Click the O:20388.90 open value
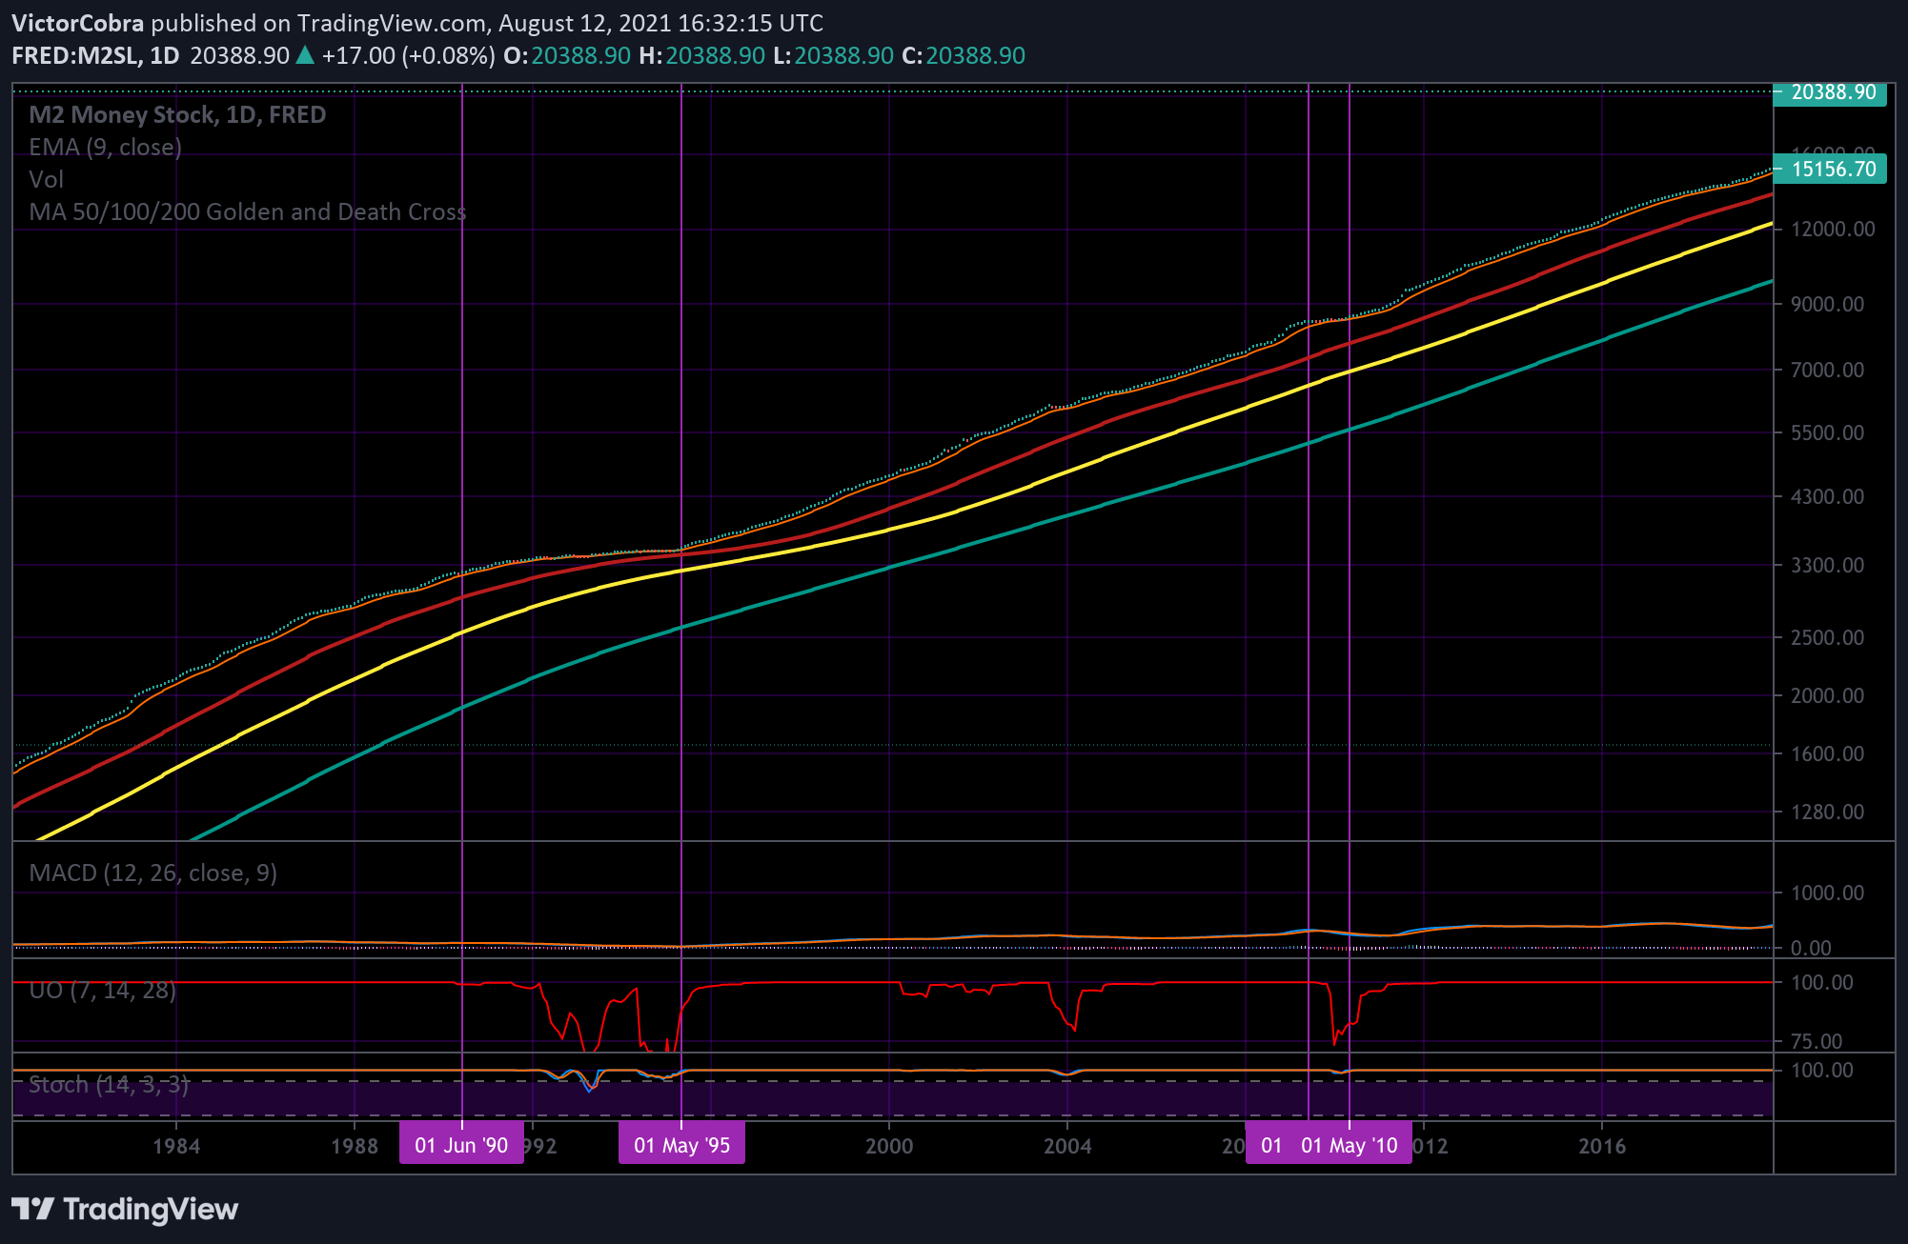 coord(567,55)
